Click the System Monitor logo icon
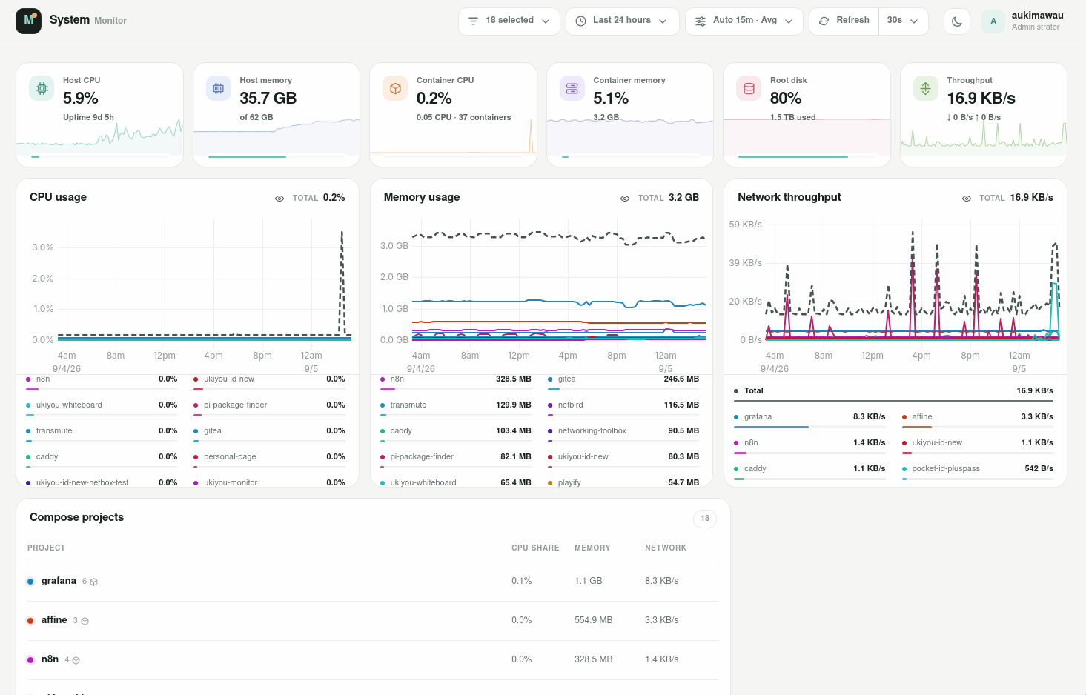This screenshot has height=695, width=1086. tap(28, 21)
